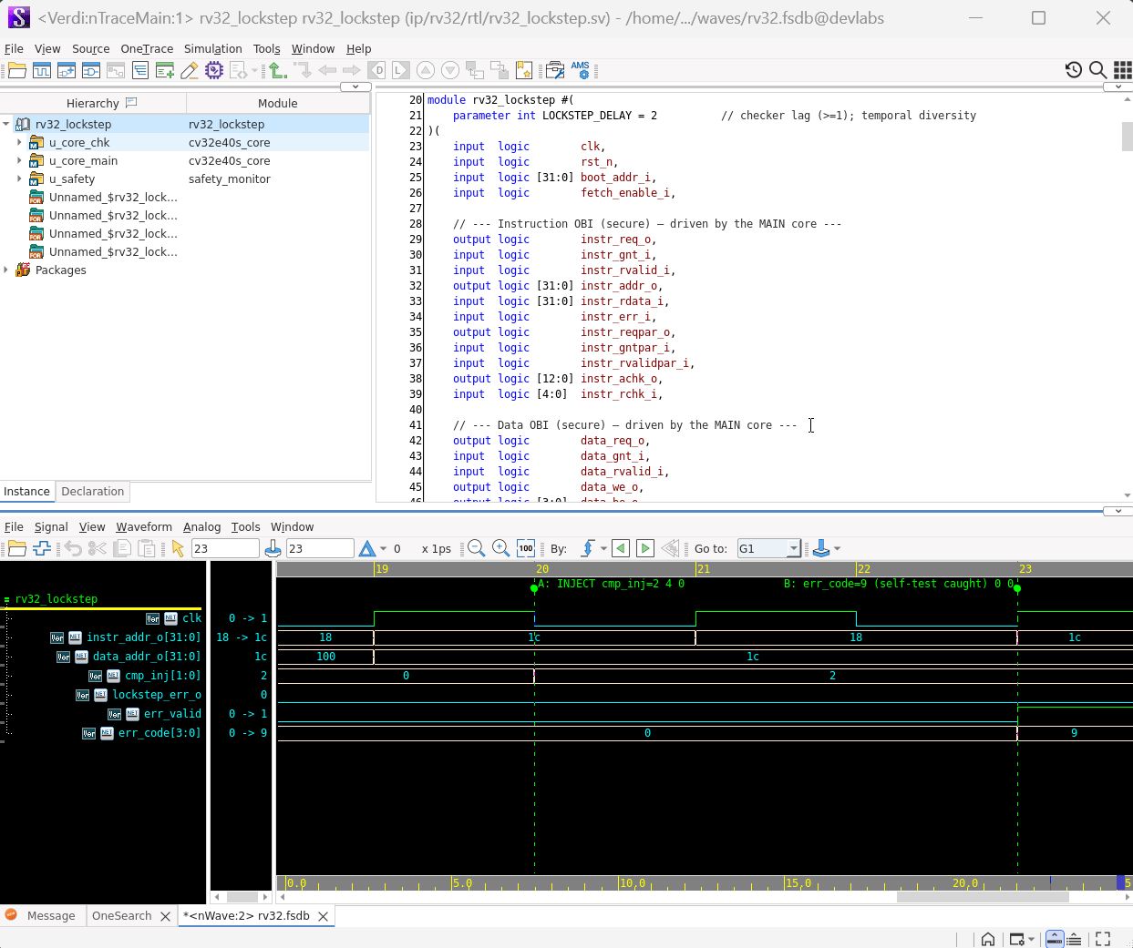Image resolution: width=1133 pixels, height=948 pixels.
Task: Select the err_code[3:0] signal
Action: [160, 732]
